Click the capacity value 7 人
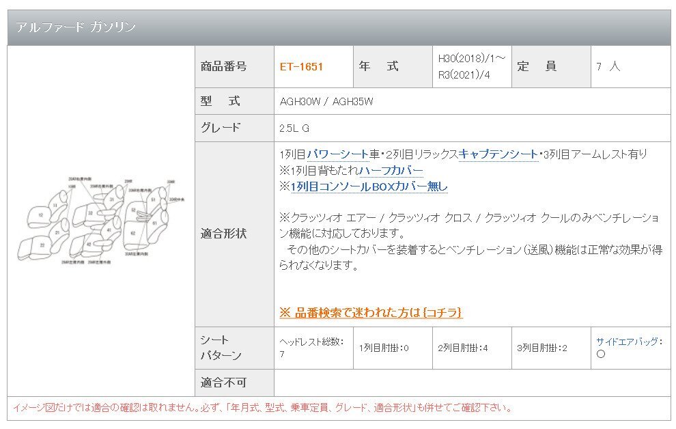676x429 pixels. click(x=608, y=67)
